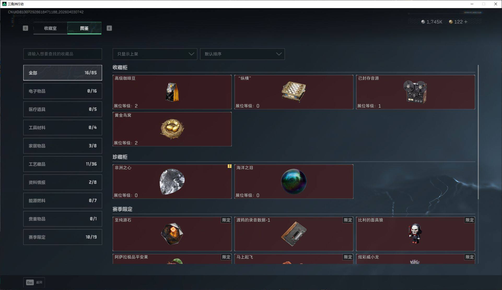
Task: Select the 图鉴 tab
Action: click(x=84, y=28)
